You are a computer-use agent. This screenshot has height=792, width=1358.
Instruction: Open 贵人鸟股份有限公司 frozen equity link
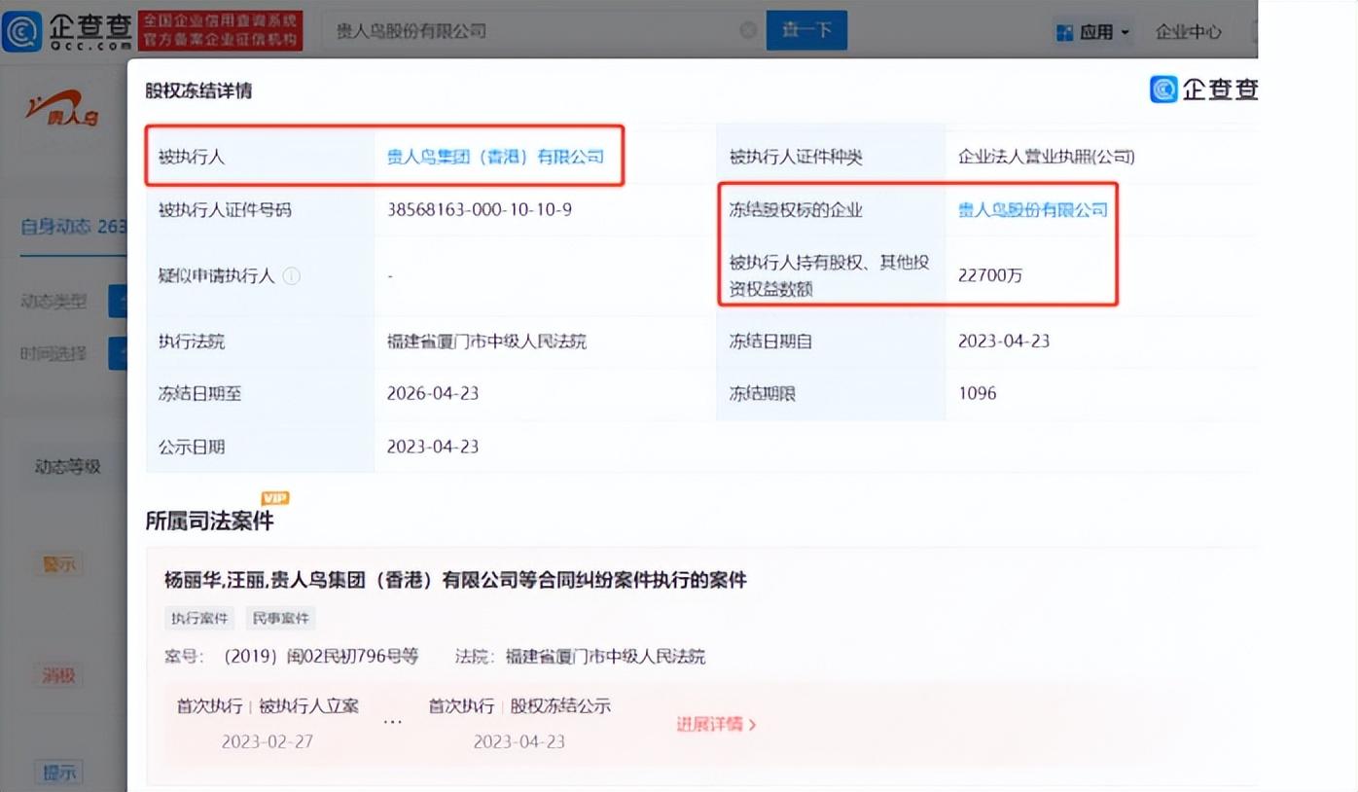pyautogui.click(x=1033, y=209)
